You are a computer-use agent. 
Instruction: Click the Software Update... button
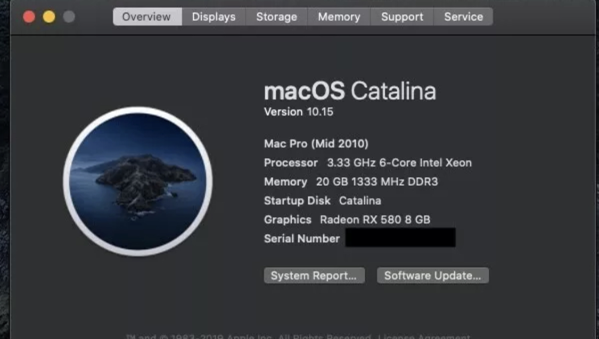click(x=433, y=276)
